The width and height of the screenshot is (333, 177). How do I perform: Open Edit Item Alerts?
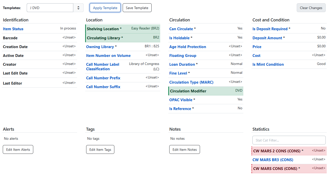coord(18,149)
